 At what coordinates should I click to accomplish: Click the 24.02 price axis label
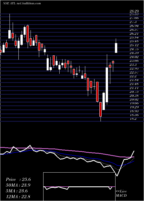(134, 57)
